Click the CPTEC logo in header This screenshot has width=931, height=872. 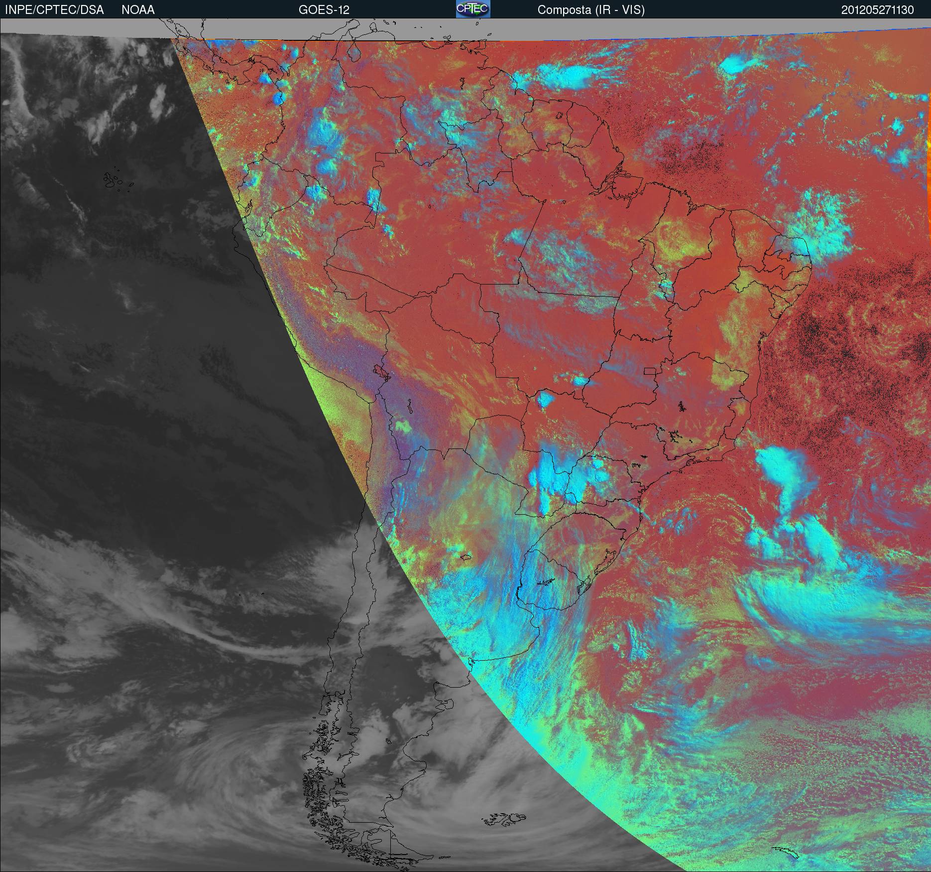click(473, 9)
